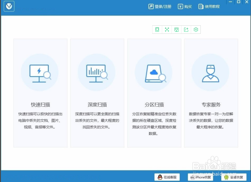The image size is (251, 182).
Task: Maximize the application window
Action: coord(238,2)
